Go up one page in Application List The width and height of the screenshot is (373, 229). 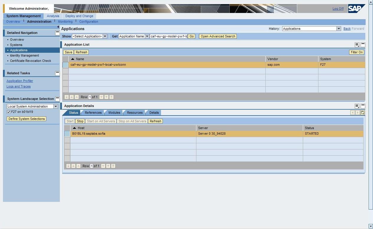tap(72, 97)
